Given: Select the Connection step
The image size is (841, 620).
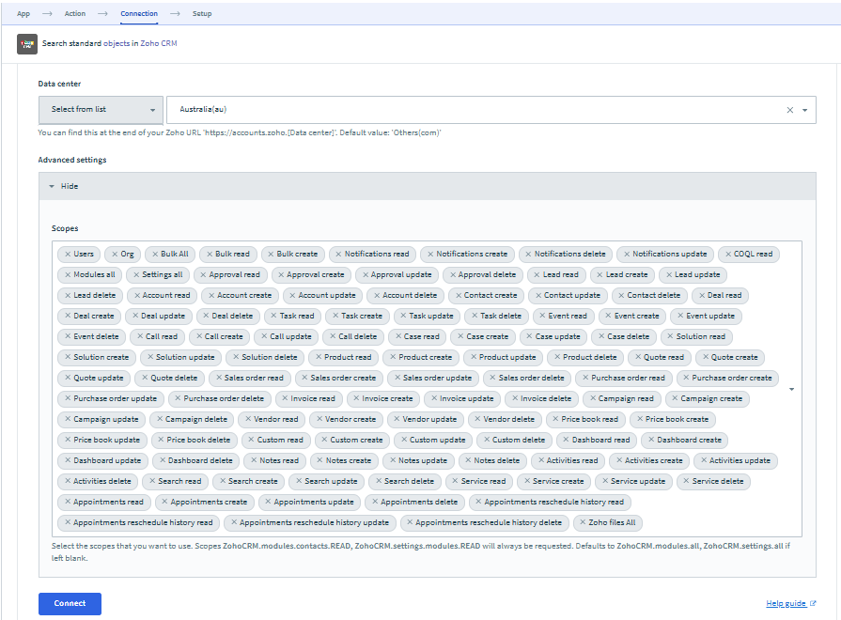Looking at the screenshot, I should pos(139,14).
